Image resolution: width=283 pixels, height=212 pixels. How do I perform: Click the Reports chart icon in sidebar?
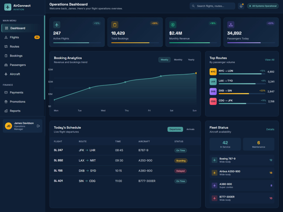point(6,111)
